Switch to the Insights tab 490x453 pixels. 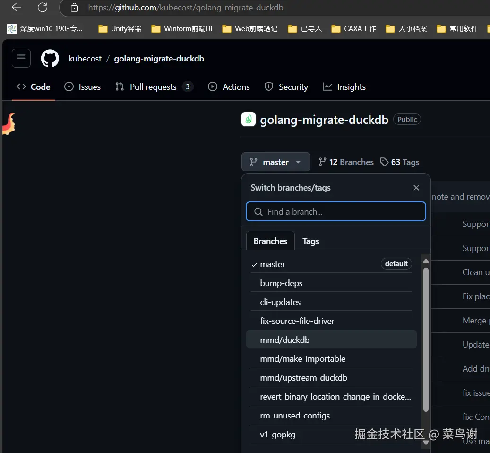(344, 87)
